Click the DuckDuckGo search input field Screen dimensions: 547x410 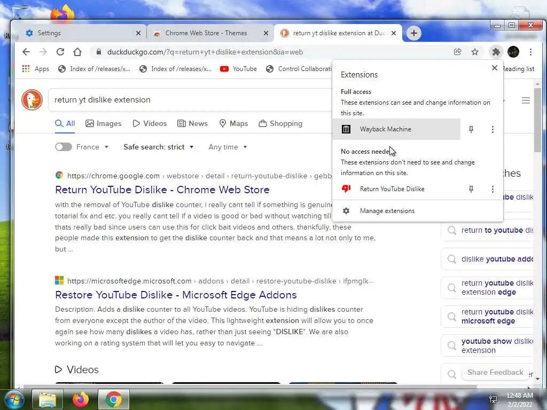click(190, 100)
